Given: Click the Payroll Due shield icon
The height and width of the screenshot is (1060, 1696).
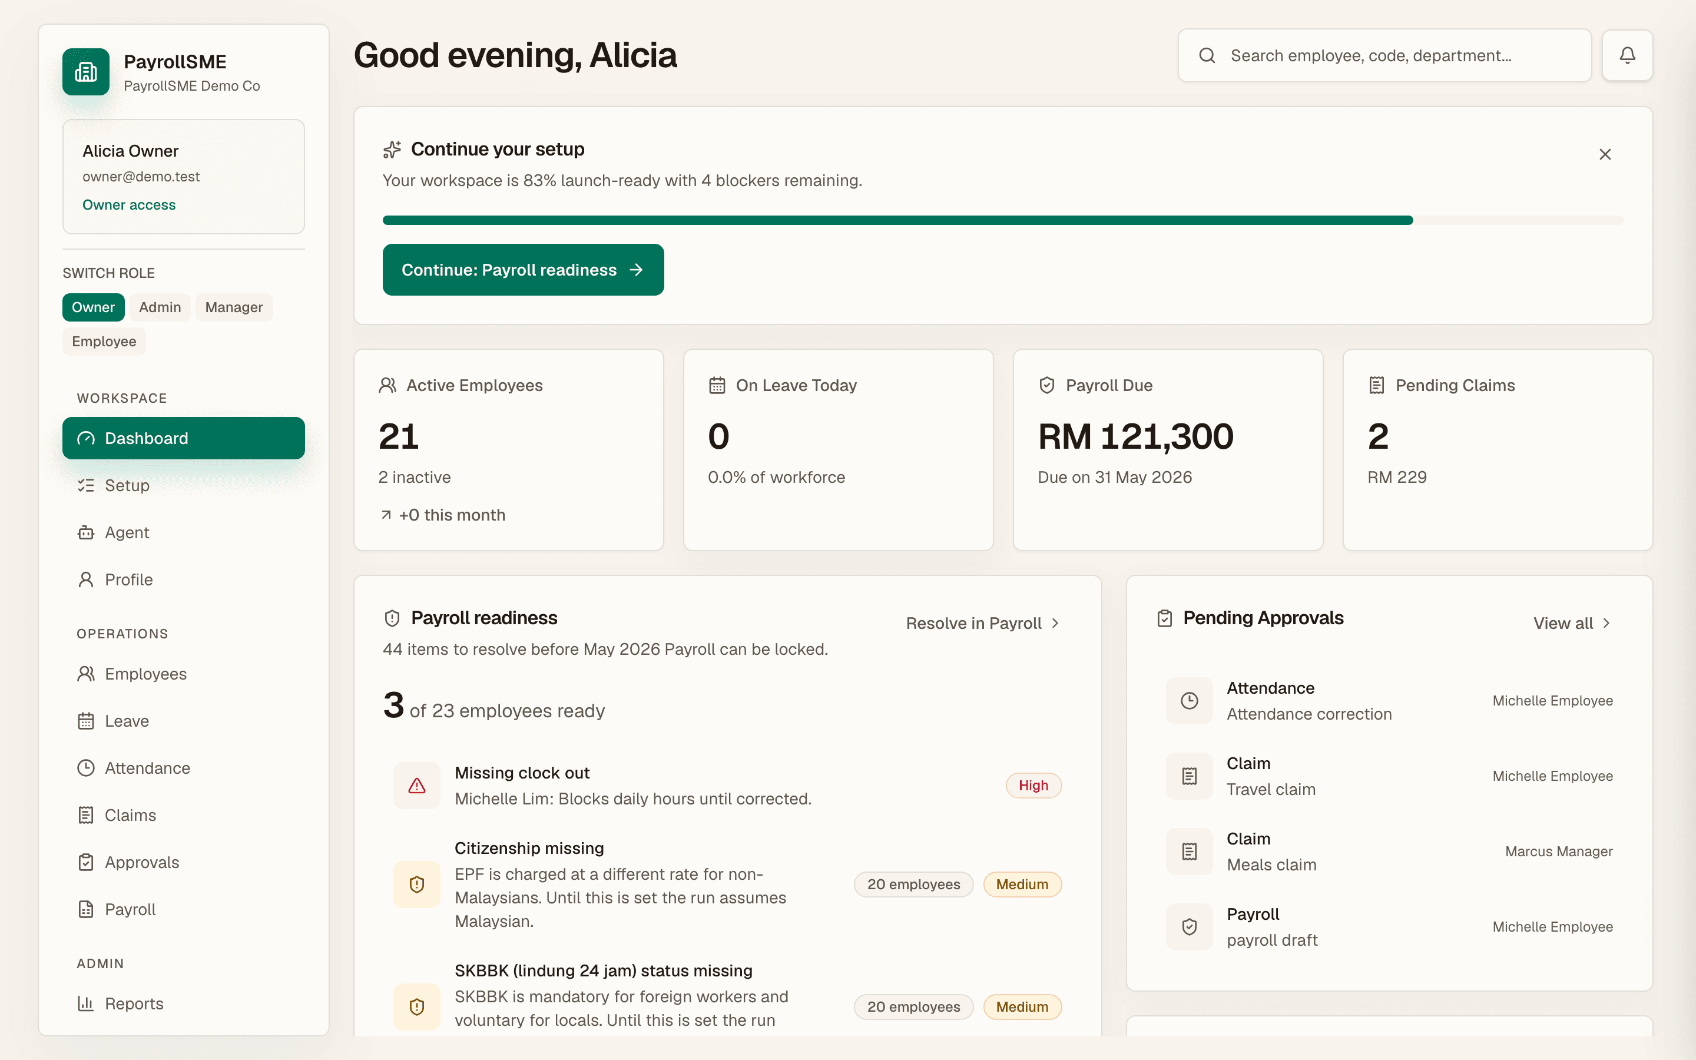Looking at the screenshot, I should [x=1047, y=385].
